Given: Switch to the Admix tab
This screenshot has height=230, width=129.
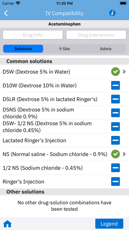Looking at the screenshot, I should [106, 49].
